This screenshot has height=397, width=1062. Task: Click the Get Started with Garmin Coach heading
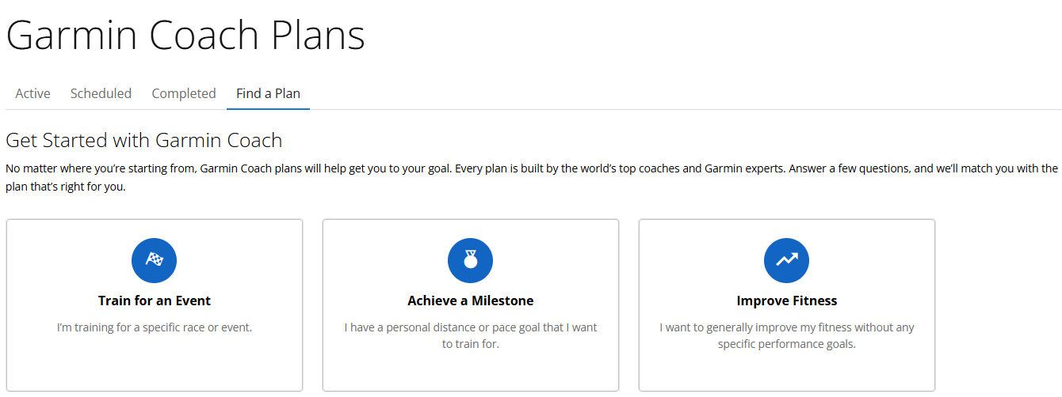[144, 141]
